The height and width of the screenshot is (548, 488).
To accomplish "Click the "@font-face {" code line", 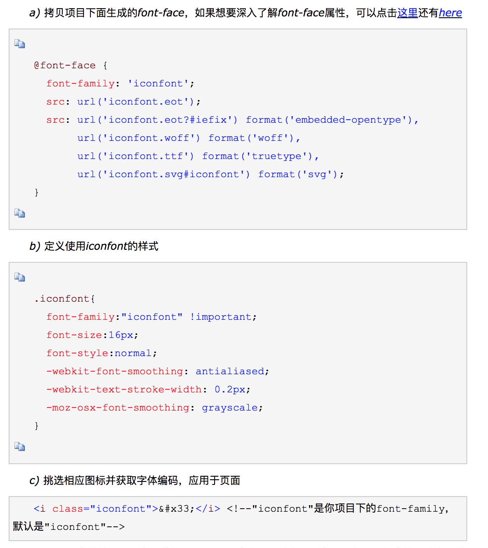I will [x=71, y=65].
